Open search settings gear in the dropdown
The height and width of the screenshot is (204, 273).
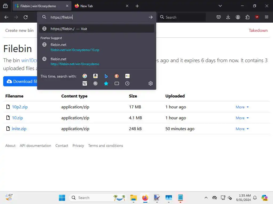coord(151,83)
